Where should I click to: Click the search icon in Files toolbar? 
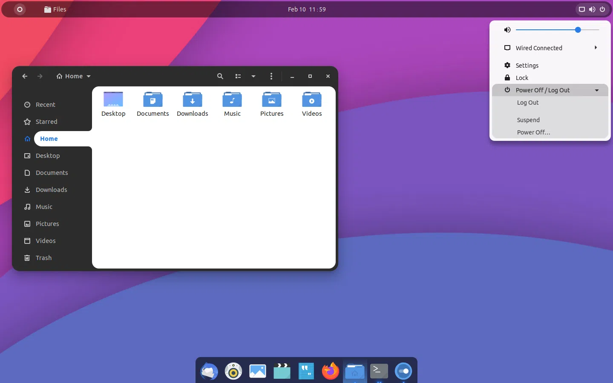(x=220, y=76)
